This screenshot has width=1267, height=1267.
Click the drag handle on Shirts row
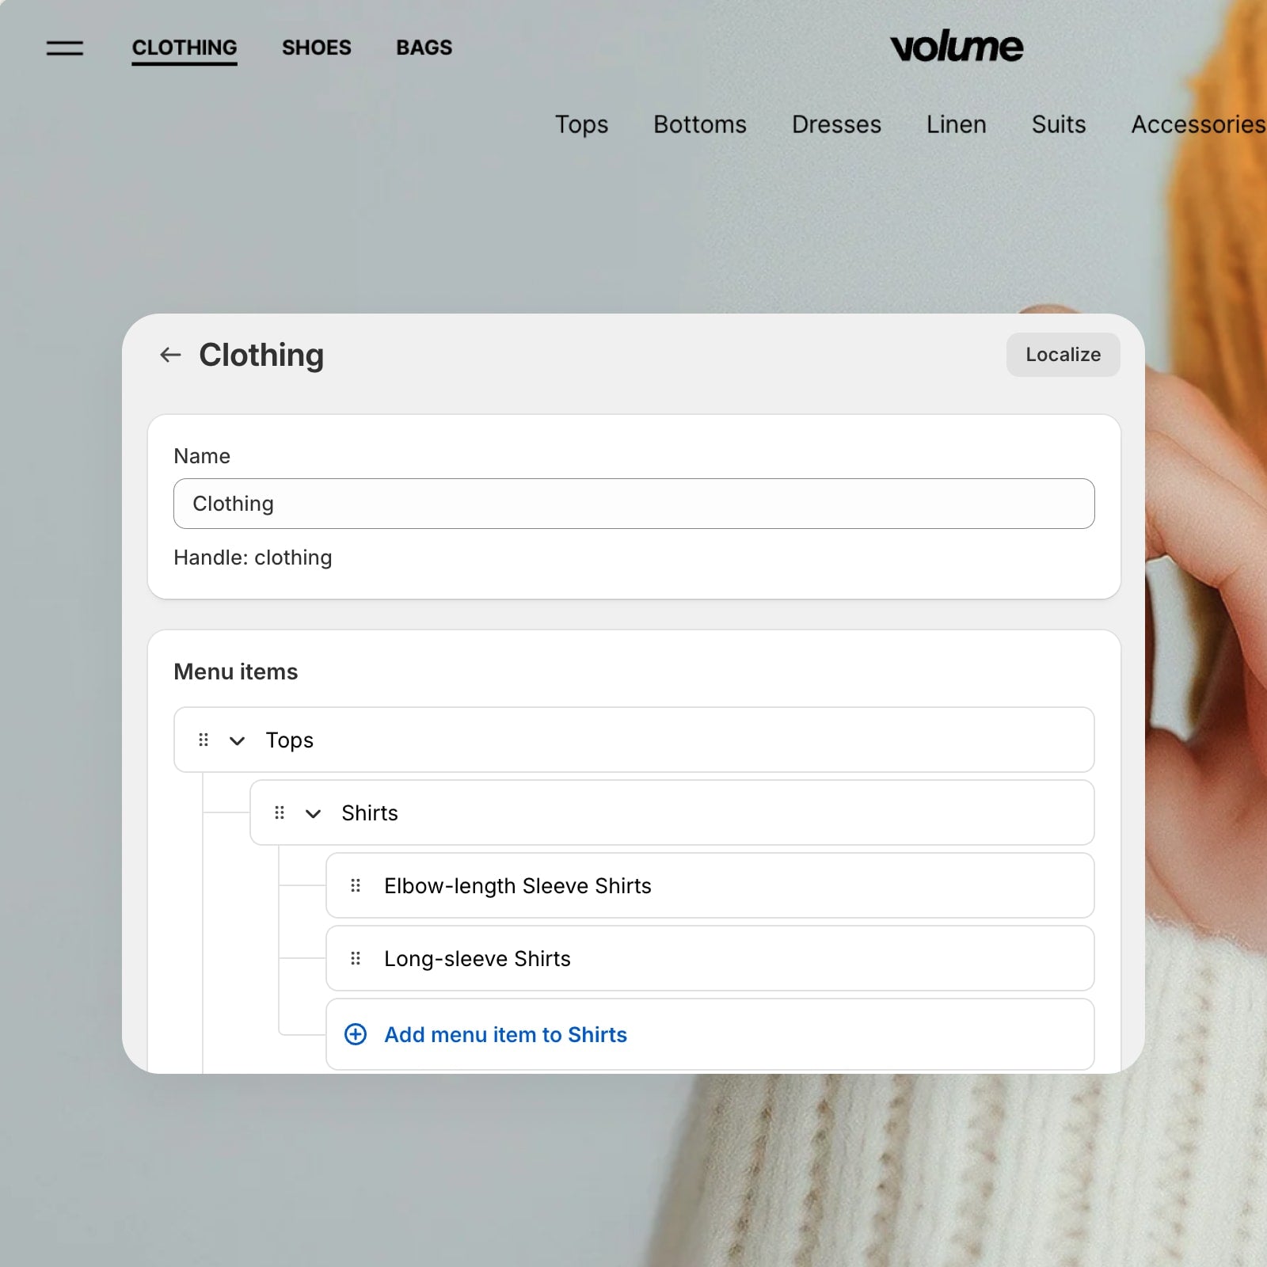pos(280,812)
